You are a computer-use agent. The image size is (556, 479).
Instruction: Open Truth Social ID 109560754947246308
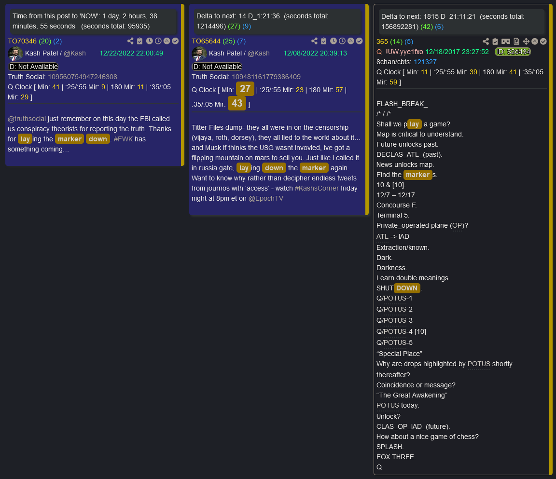[x=82, y=77]
